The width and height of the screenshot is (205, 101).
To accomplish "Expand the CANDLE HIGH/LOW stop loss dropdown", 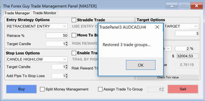I will click(x=37, y=59).
